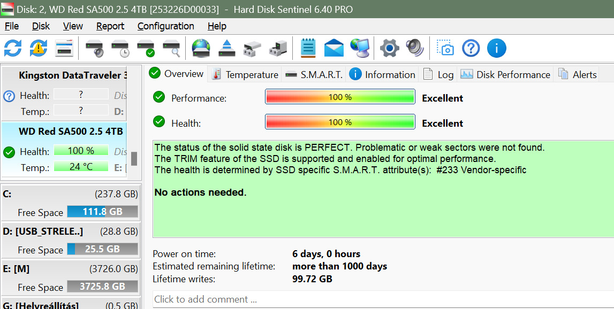Viewport: 614px width, 309px height.
Task: Click the 'more than 1000 days' value
Action: (x=339, y=266)
